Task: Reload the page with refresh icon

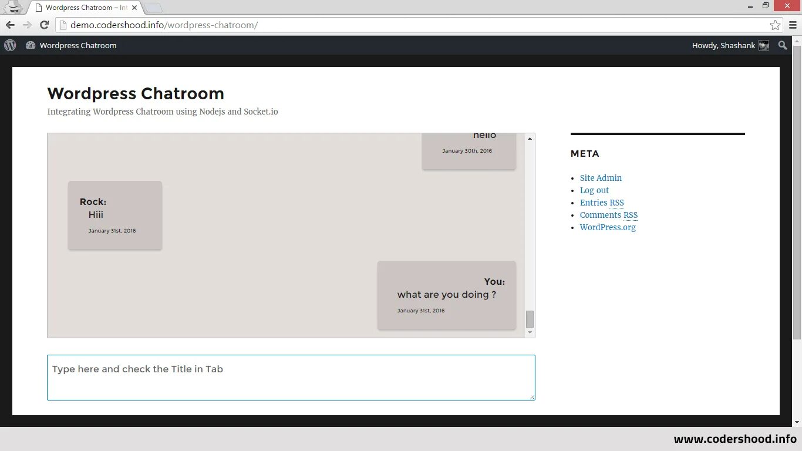Action: (44, 25)
